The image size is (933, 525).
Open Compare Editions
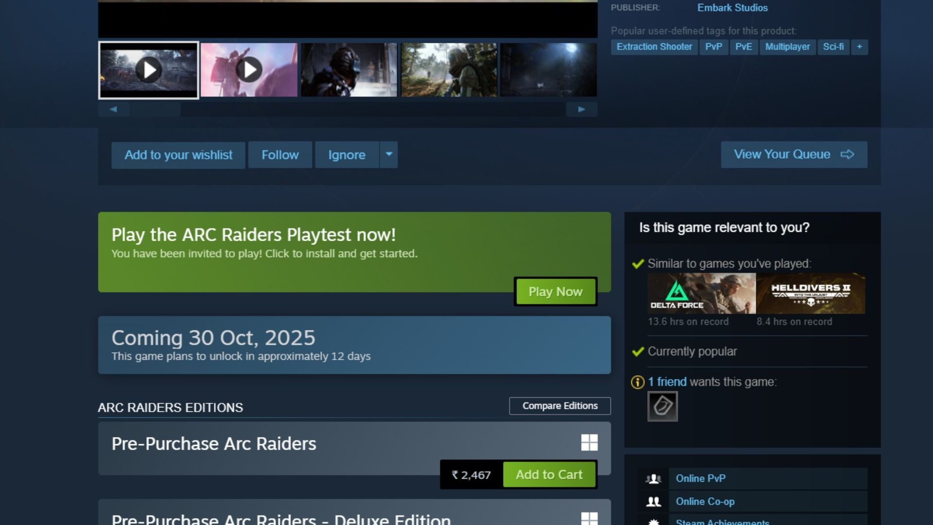pyautogui.click(x=560, y=406)
